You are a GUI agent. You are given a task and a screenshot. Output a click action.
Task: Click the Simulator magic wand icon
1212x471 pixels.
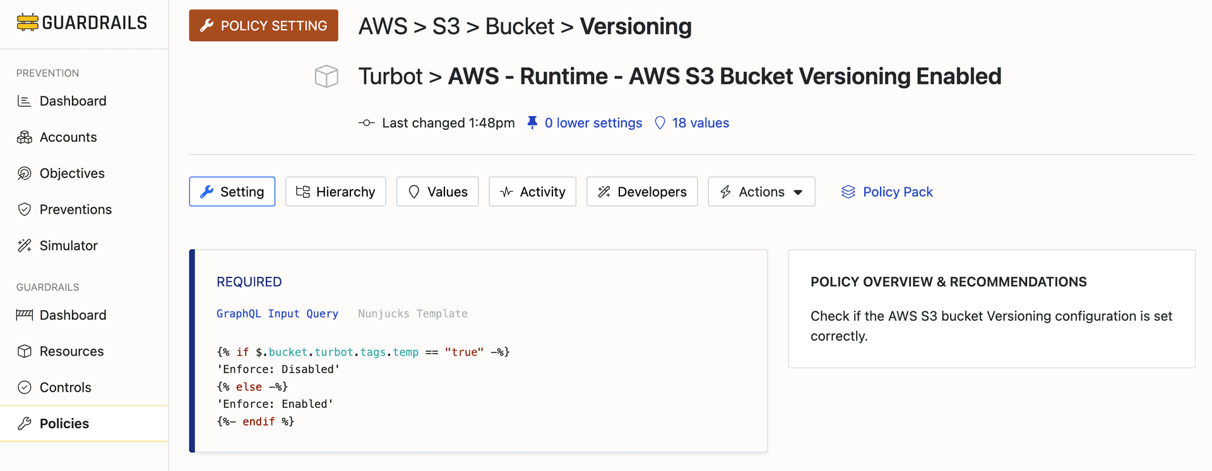point(25,246)
